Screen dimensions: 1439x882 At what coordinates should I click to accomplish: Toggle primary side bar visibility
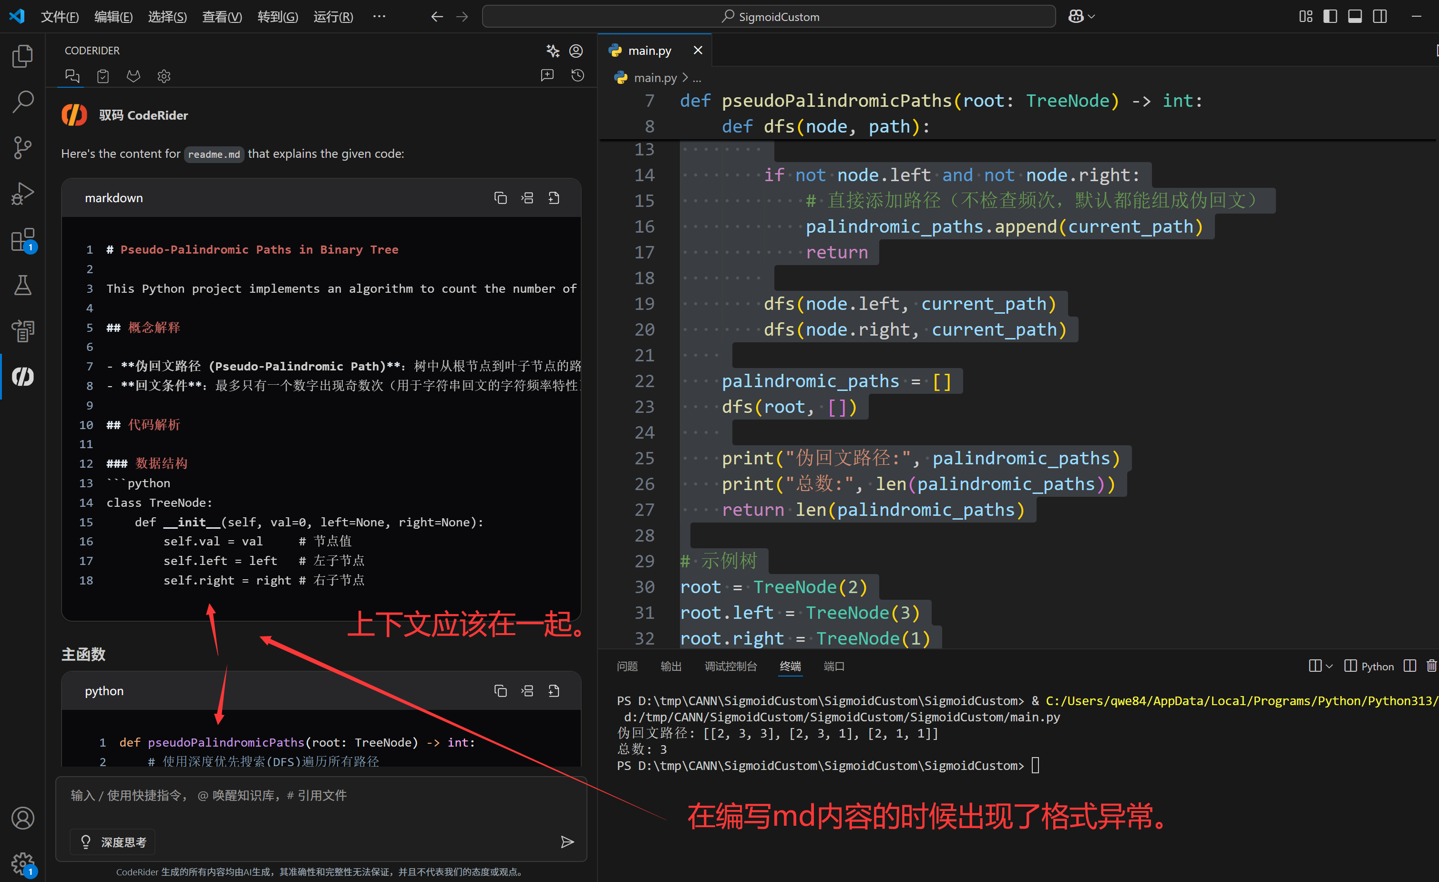pos(1330,16)
